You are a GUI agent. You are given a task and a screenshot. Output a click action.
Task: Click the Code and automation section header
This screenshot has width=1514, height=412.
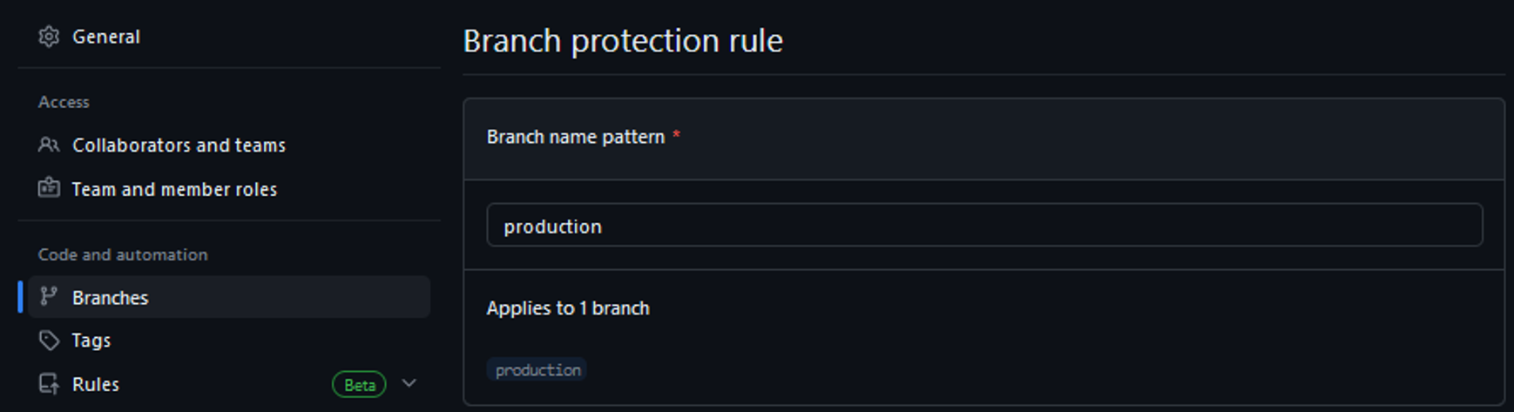point(123,254)
